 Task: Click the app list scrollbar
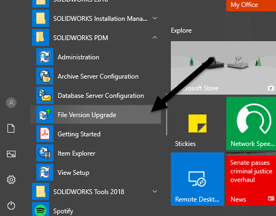coord(167,114)
